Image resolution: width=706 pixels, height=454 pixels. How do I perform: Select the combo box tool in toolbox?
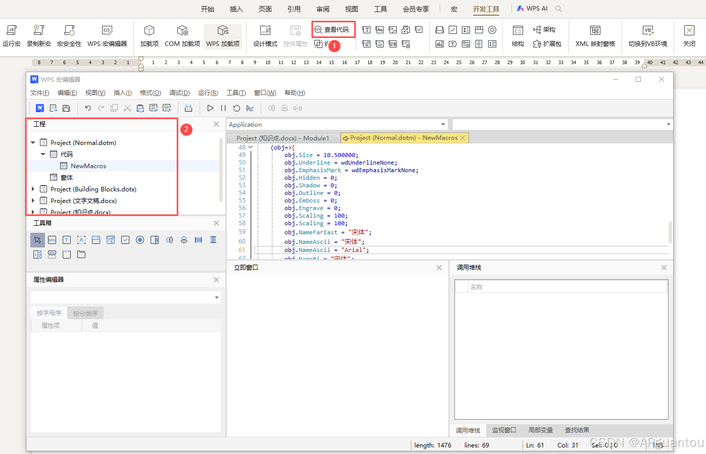click(96, 240)
